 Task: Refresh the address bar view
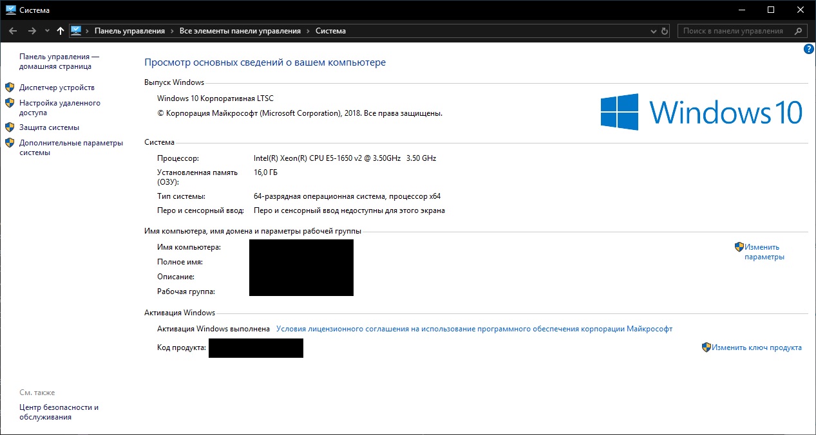tap(665, 31)
